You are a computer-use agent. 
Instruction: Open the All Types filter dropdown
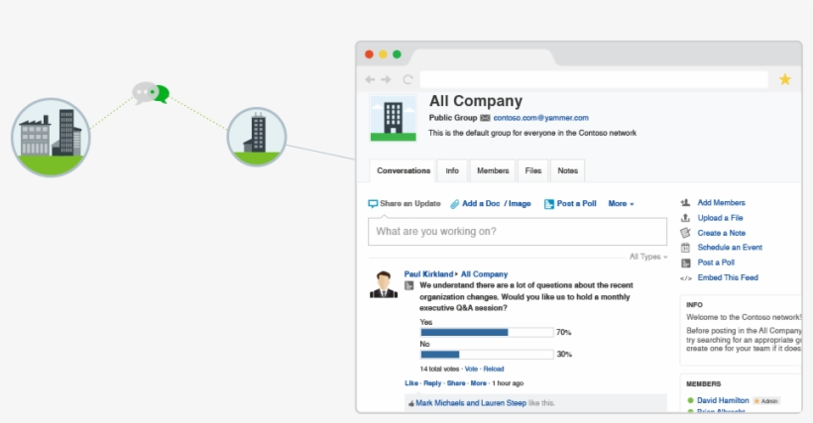(648, 257)
